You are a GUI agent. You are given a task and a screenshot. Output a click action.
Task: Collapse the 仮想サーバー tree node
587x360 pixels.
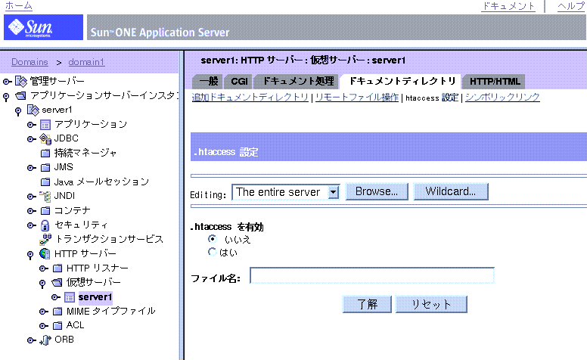(42, 284)
